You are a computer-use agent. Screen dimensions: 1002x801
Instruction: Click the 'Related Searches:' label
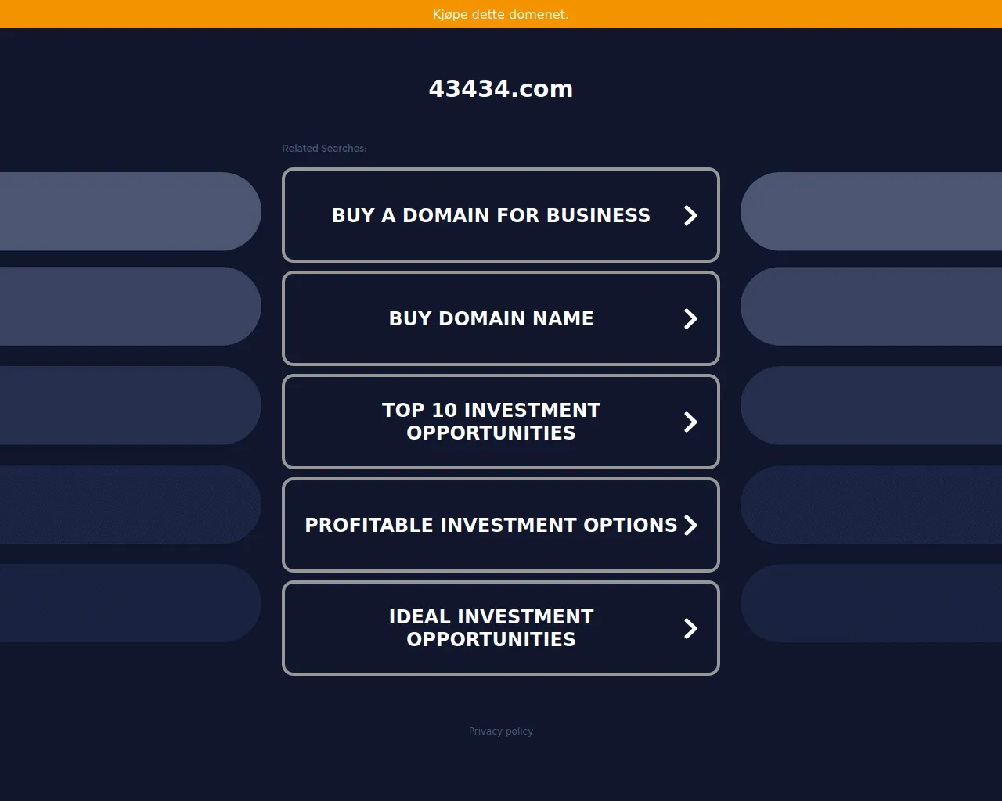(x=324, y=149)
